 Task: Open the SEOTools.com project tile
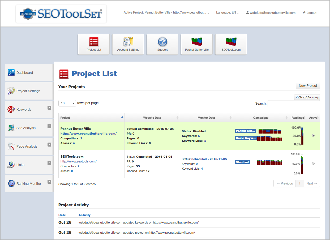231,44
